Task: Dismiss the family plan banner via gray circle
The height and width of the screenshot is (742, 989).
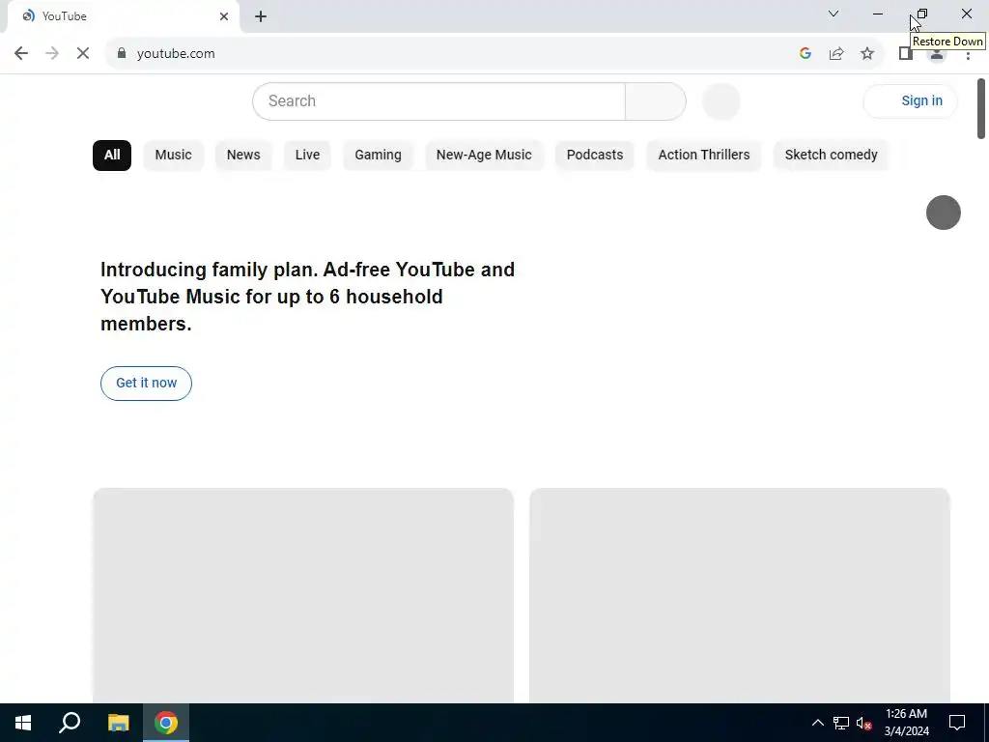Action: tap(943, 213)
